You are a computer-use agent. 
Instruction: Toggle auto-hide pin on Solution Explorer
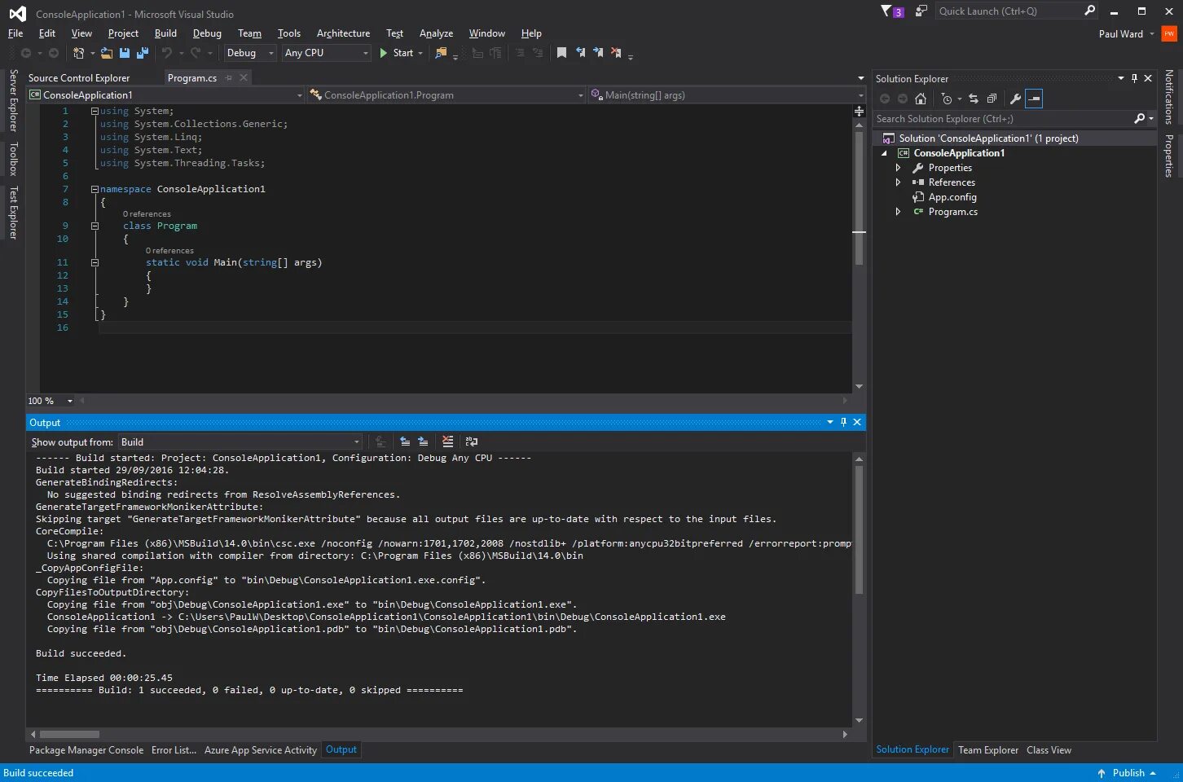[x=1134, y=78]
